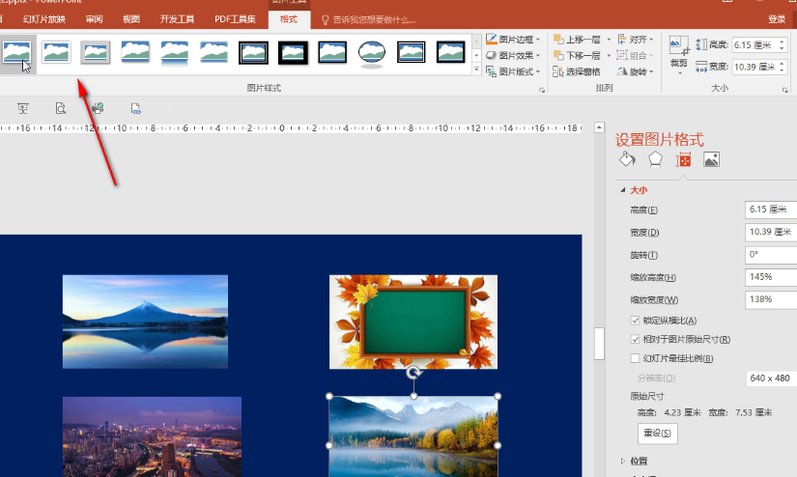Image resolution: width=797 pixels, height=477 pixels.
Task: Switch to the 视图 tab
Action: coord(131,19)
